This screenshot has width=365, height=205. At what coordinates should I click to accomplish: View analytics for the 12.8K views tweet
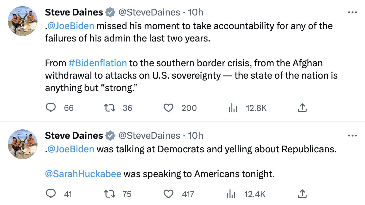coord(233,108)
